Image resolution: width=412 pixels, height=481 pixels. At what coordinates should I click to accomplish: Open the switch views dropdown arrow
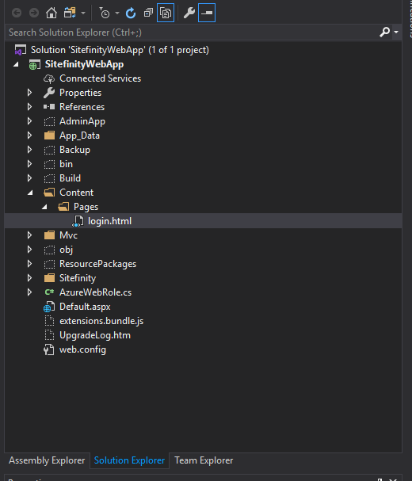(83, 13)
